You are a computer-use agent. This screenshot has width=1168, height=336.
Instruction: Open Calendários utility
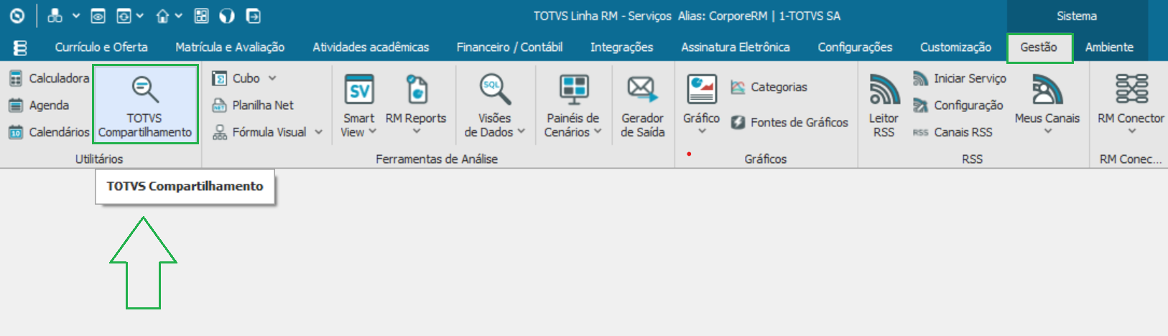coord(49,132)
